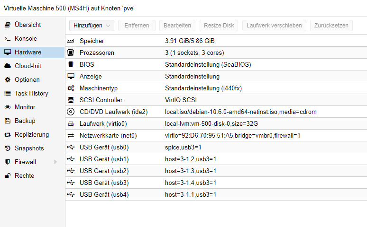Click the SCSI Controller database icon
The width and height of the screenshot is (367, 227).
coord(71,100)
